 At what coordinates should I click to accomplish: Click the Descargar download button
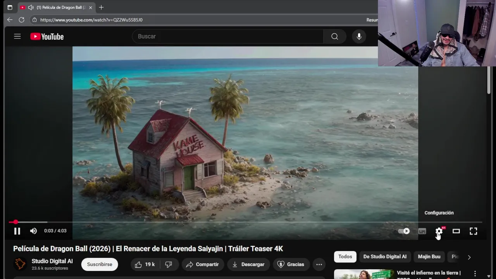pyautogui.click(x=248, y=265)
